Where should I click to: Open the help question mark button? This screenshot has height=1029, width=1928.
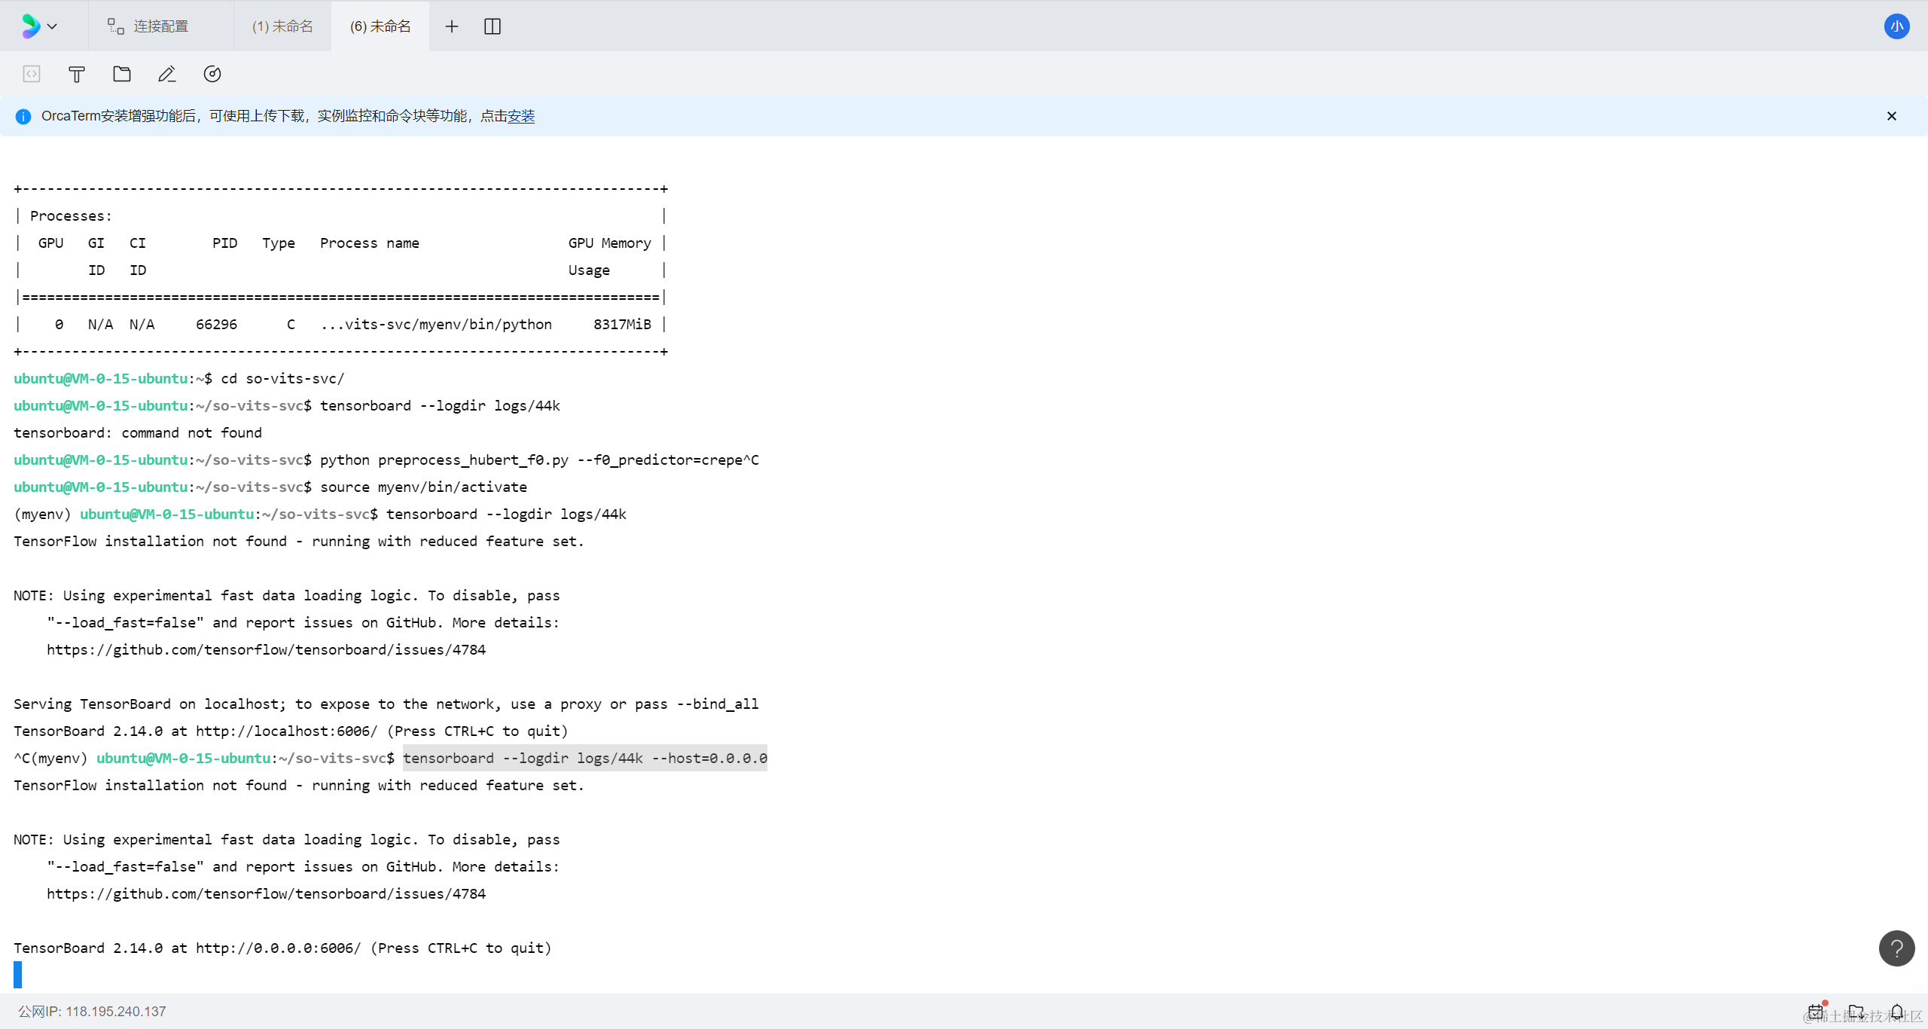(1896, 948)
